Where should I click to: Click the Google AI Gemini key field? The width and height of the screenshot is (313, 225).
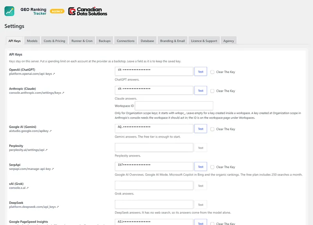click(154, 129)
